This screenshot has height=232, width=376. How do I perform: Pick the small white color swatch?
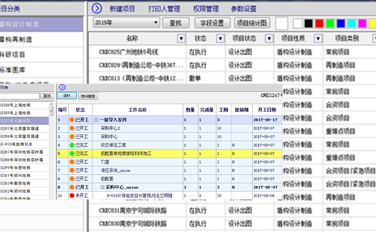click(298, 24)
